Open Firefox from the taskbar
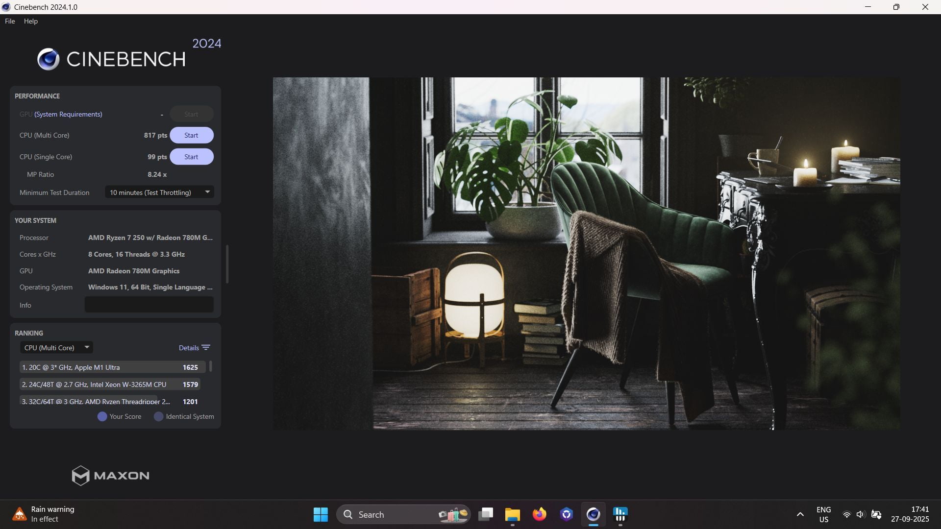The height and width of the screenshot is (529, 941). click(540, 514)
